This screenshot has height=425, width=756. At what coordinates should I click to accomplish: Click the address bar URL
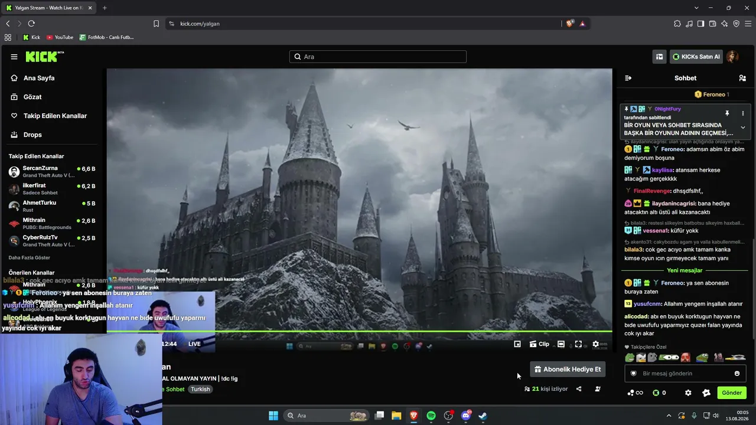(200, 24)
